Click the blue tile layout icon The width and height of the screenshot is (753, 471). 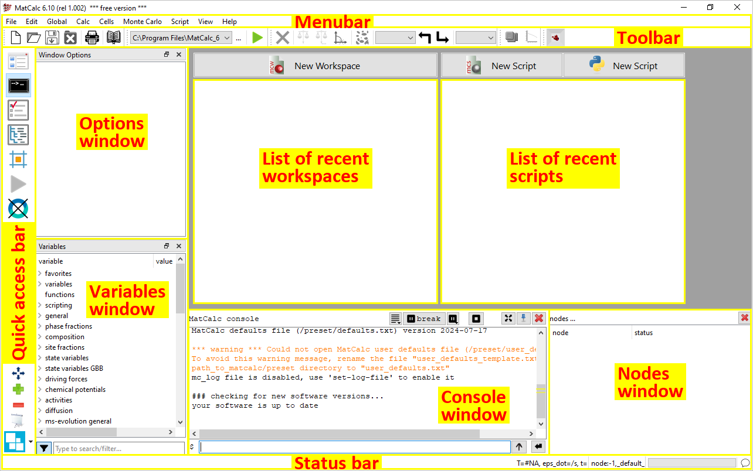coord(15,441)
